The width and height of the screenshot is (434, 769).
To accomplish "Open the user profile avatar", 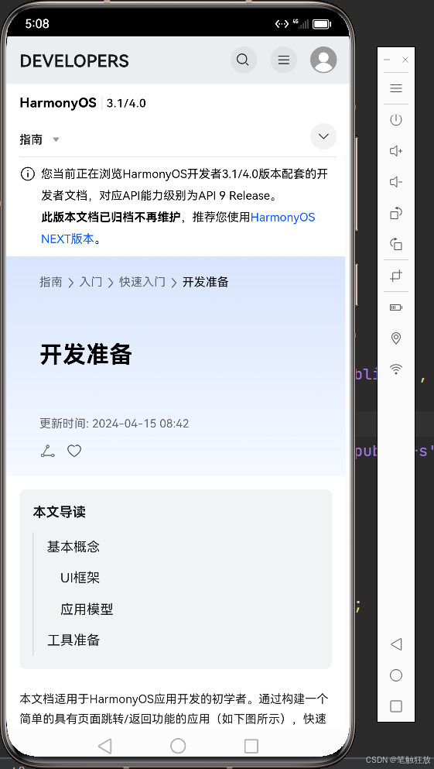I will (x=323, y=60).
